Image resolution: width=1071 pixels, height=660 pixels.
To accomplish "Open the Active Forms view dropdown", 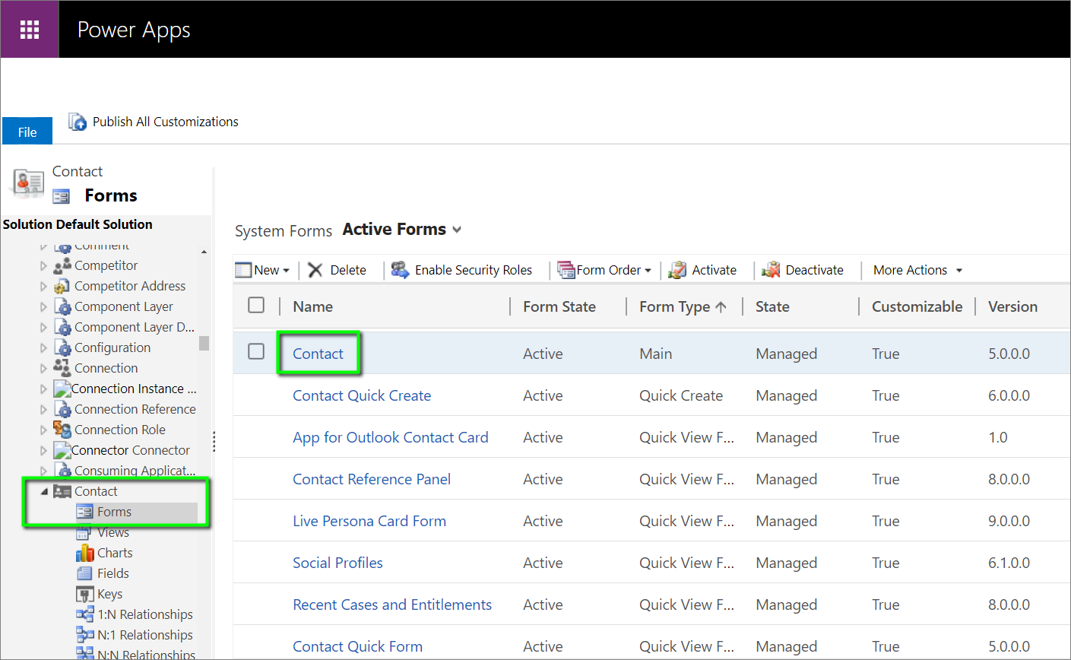I will (x=457, y=230).
